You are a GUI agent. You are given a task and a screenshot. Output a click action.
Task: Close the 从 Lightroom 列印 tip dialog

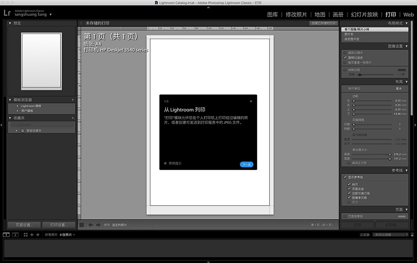coord(251,101)
